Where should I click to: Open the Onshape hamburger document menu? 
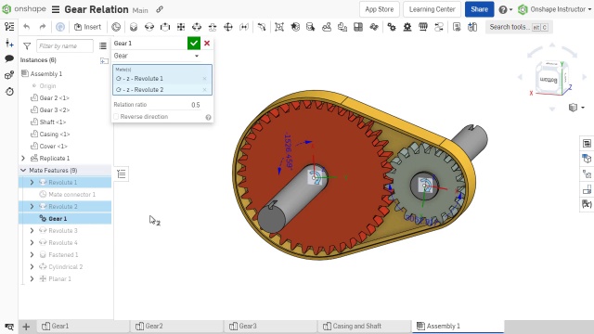(56, 9)
